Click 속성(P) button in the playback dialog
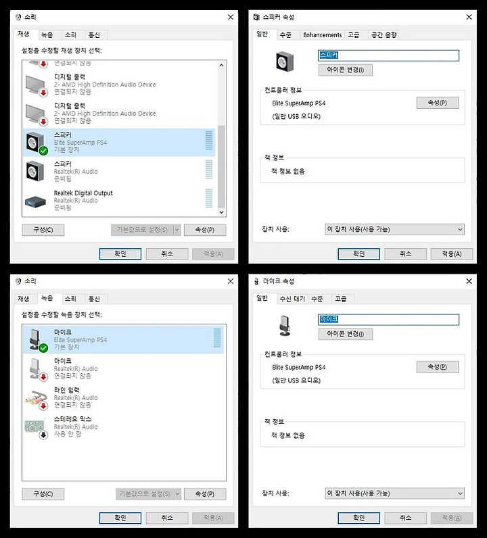Viewport: 487px width, 538px height. tap(205, 230)
